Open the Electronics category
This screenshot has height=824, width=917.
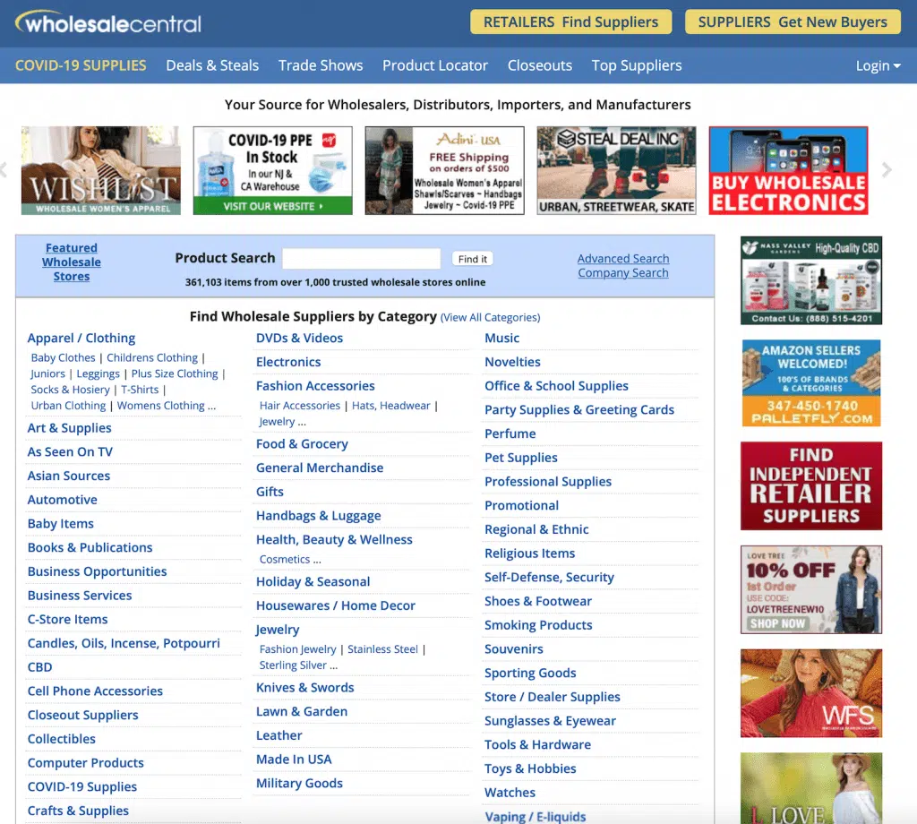click(x=288, y=362)
